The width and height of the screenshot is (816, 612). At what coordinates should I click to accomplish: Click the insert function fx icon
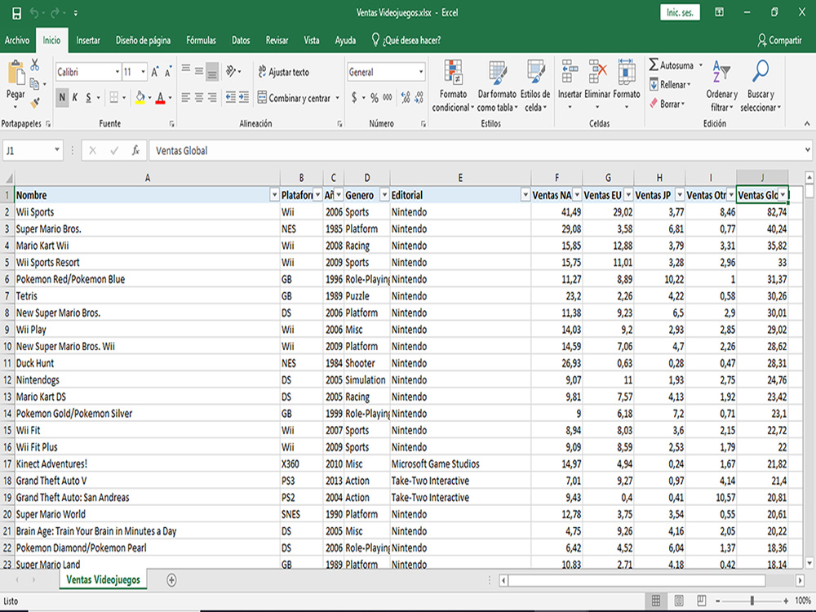135,150
